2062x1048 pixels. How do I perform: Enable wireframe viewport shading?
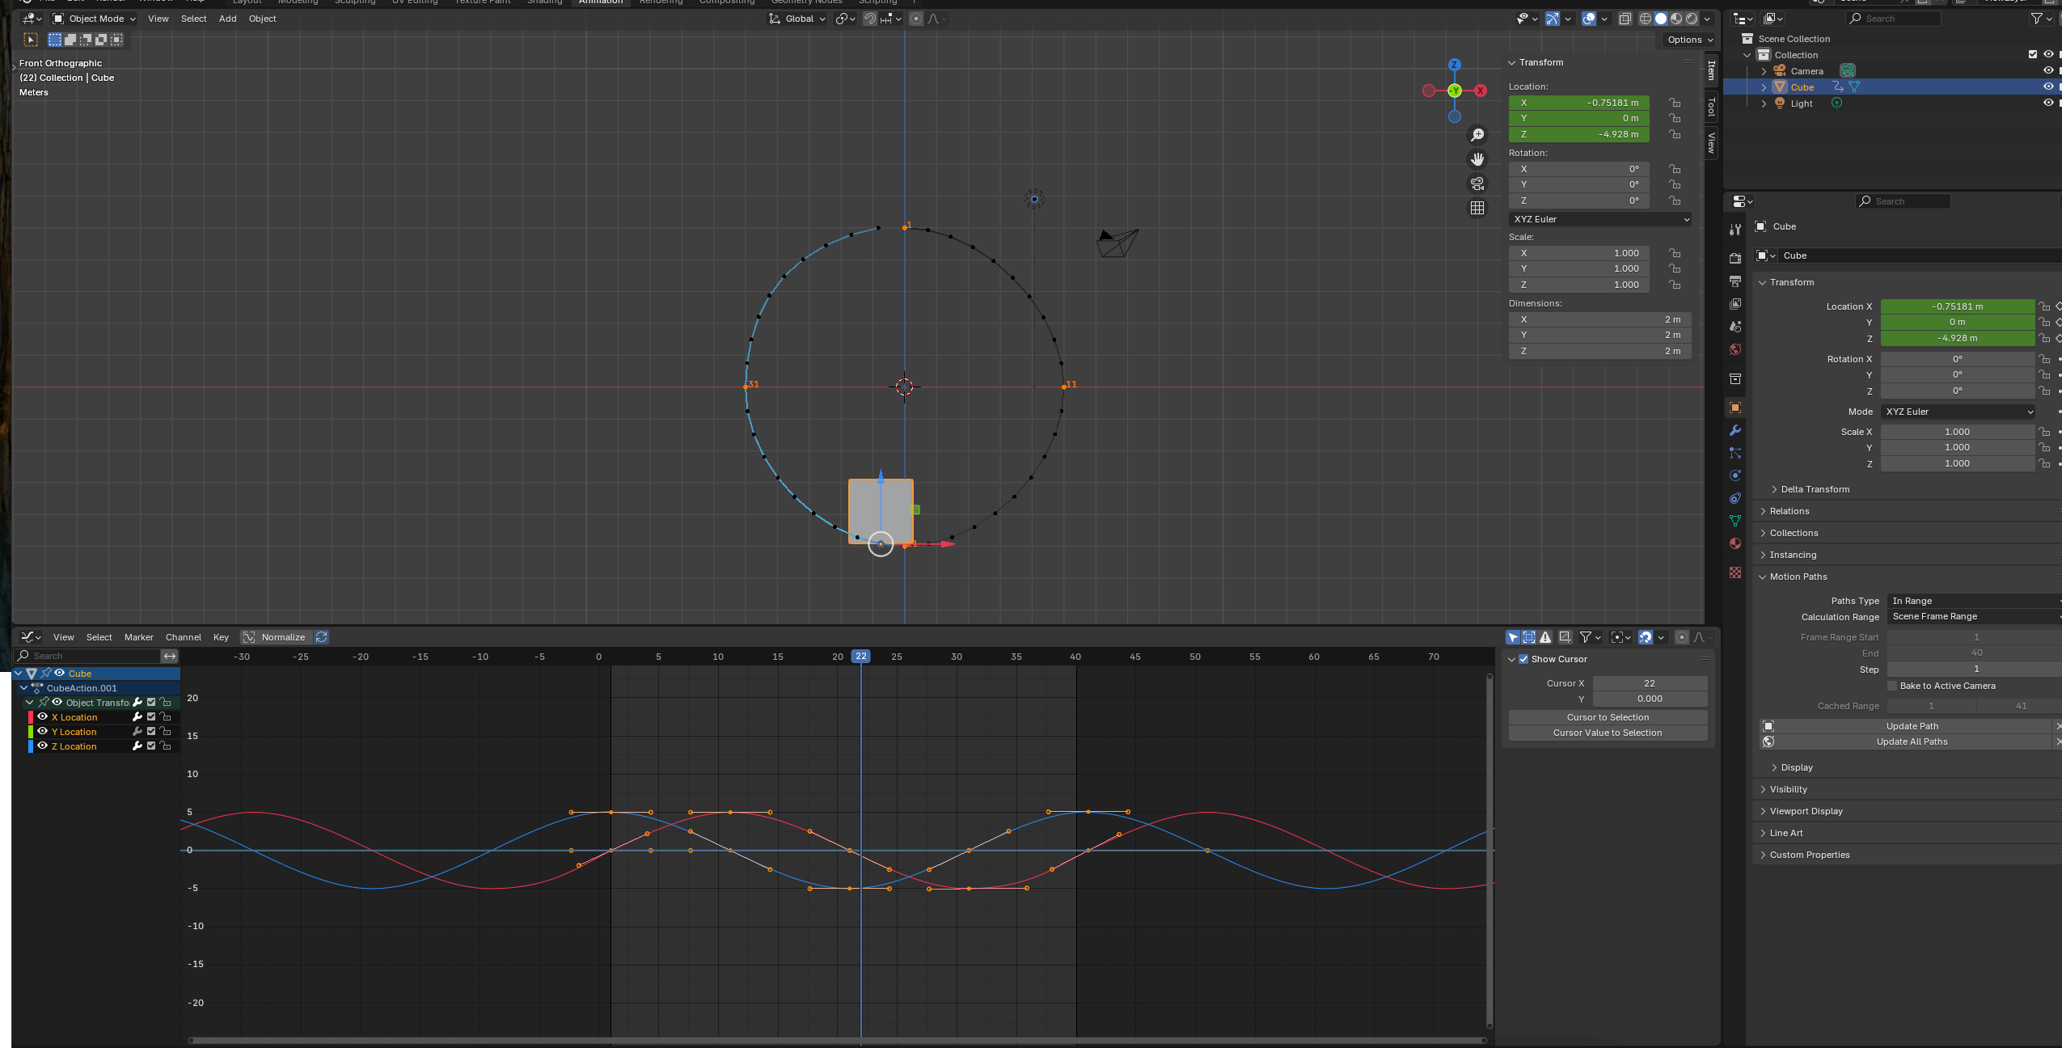[x=1646, y=19]
